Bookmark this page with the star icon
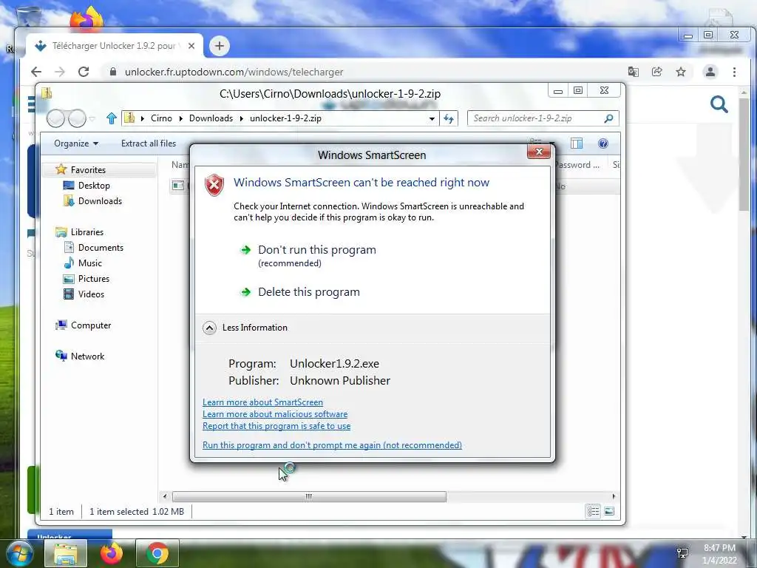 [681, 72]
